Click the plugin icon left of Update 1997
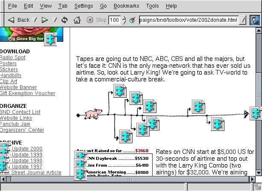This screenshot has width=262, height=191. point(4,166)
